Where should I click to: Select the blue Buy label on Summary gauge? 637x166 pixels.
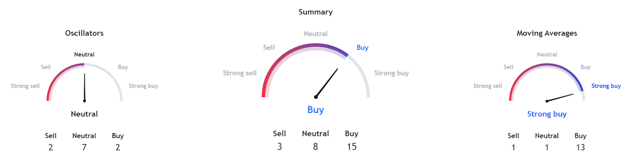tap(362, 48)
